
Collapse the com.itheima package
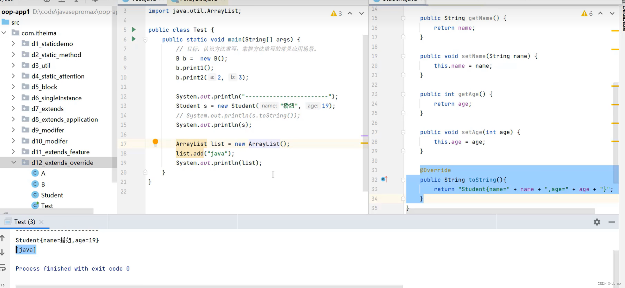pos(4,33)
